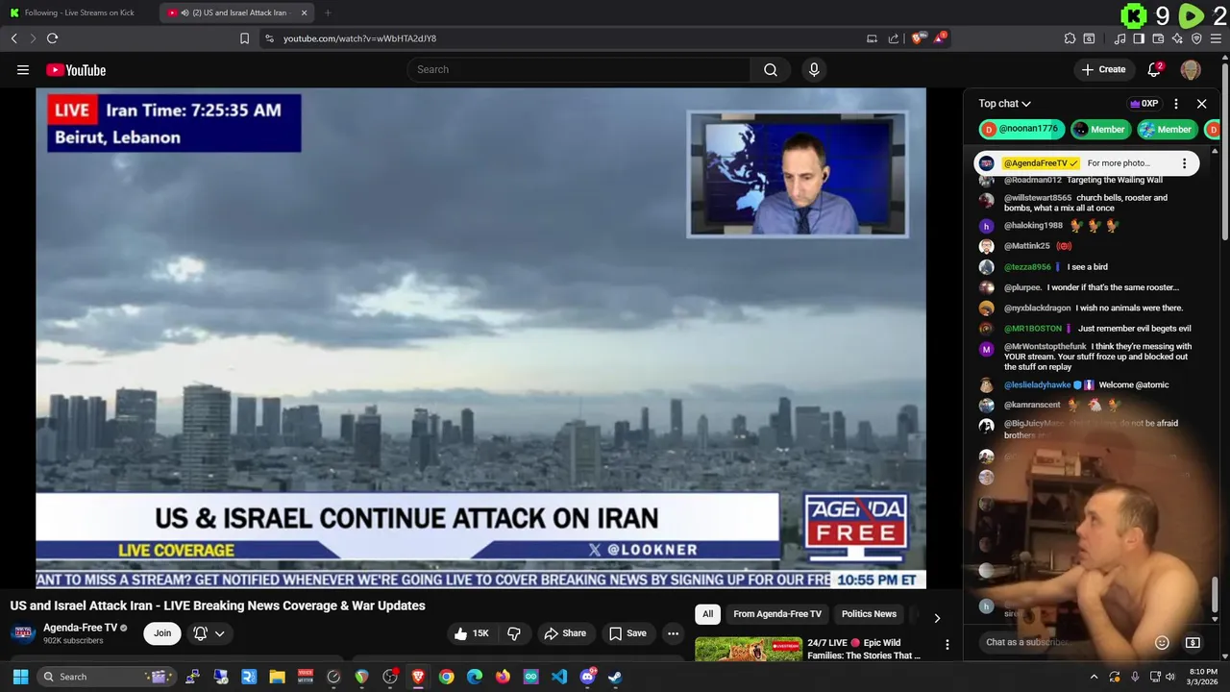1230x692 pixels.
Task: Bookmark this page with the bookmark icon
Action: pyautogui.click(x=244, y=38)
